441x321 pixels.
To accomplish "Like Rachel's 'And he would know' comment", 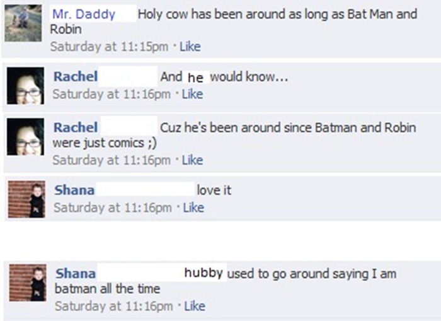I will 192,94.
